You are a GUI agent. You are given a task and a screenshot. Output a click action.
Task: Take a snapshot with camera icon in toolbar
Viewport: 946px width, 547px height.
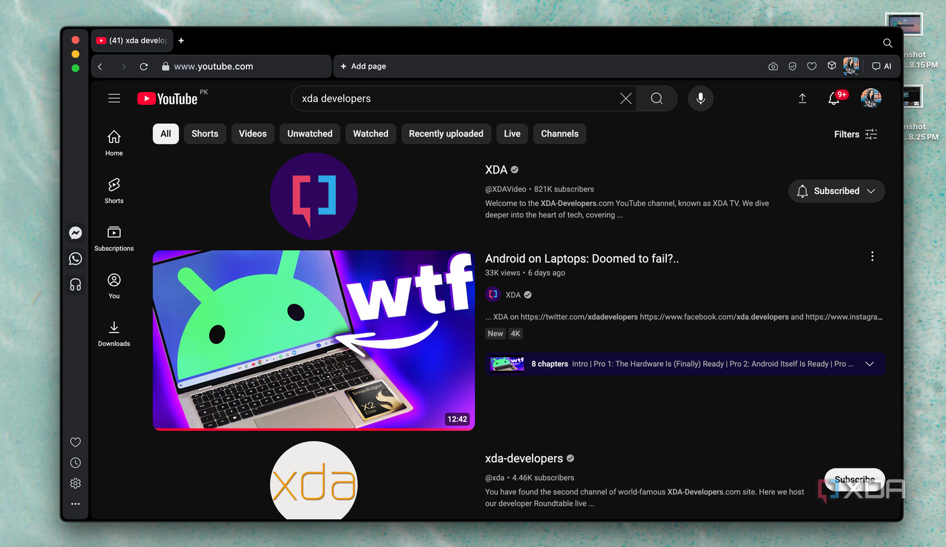click(773, 66)
